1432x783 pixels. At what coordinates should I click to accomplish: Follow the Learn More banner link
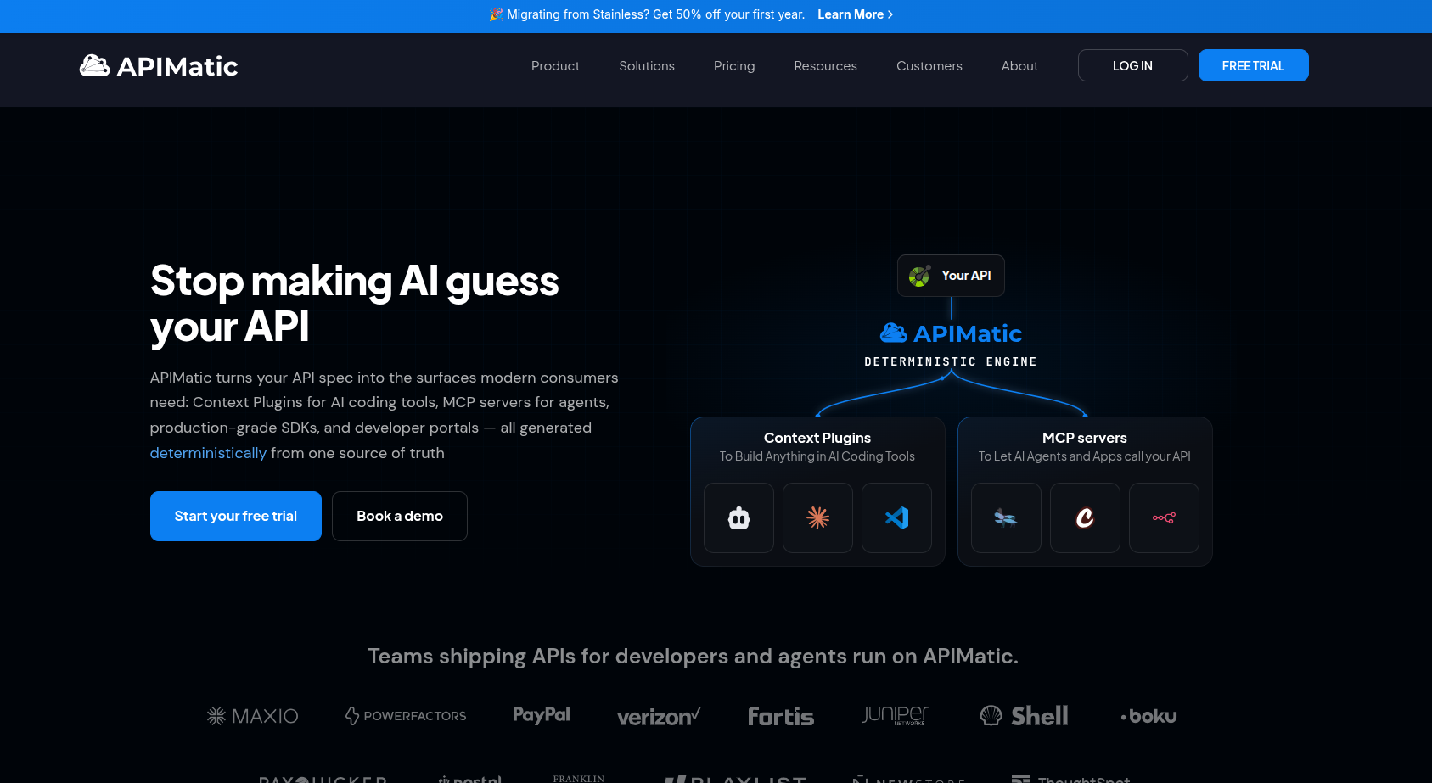coord(851,14)
